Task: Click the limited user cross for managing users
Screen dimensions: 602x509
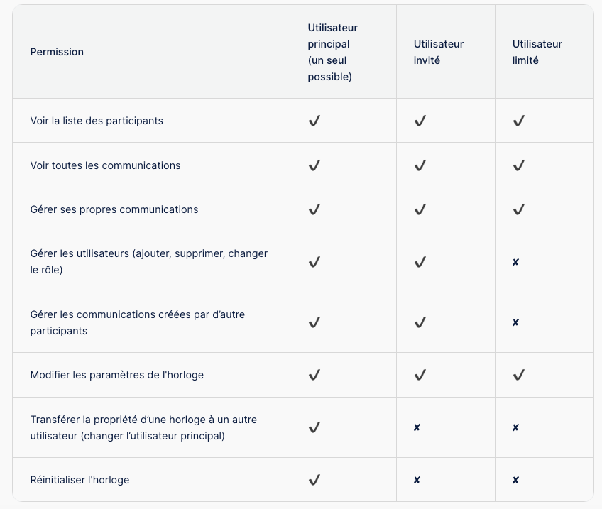Action: (515, 262)
